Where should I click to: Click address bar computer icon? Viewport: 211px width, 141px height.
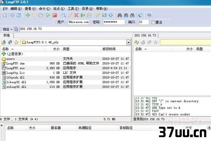pos(16,29)
